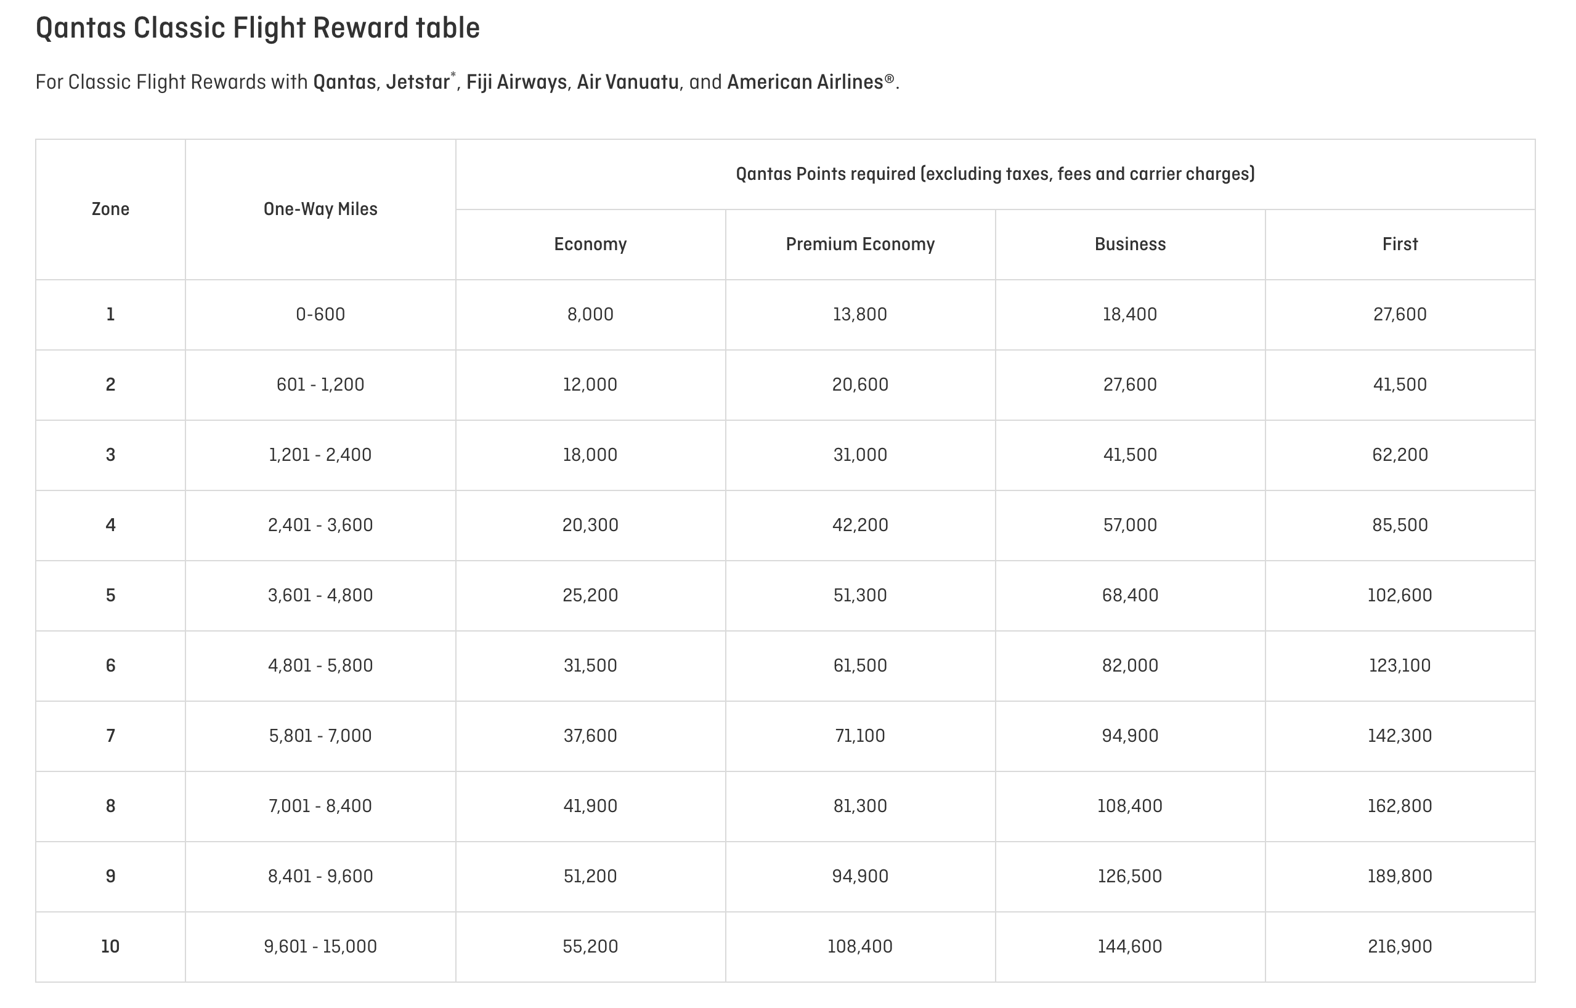Click Zone 4 Premium Economy value 42,200

point(860,525)
